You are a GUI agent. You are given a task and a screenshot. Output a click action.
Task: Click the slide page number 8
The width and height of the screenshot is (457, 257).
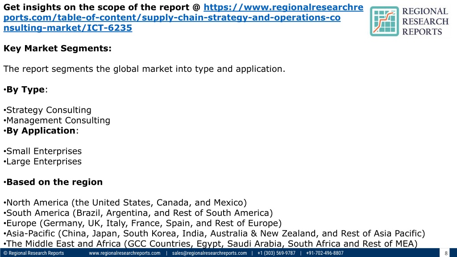(x=446, y=253)
